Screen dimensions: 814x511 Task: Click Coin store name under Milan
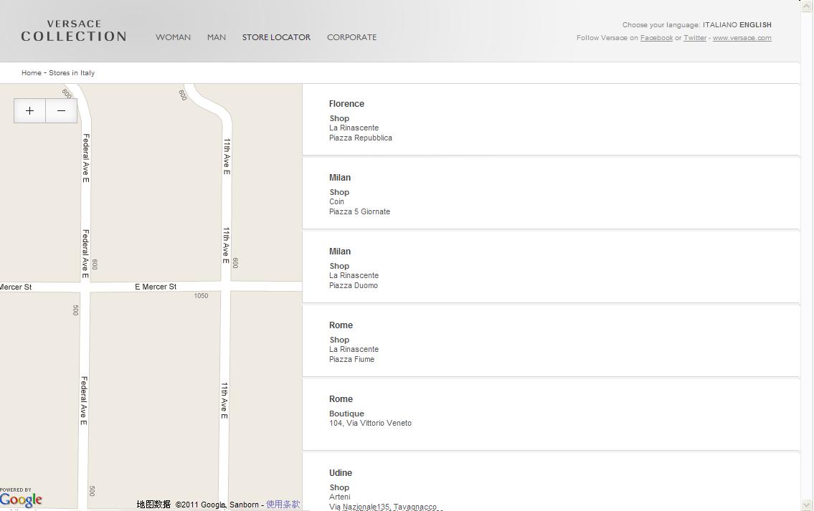pyautogui.click(x=336, y=202)
